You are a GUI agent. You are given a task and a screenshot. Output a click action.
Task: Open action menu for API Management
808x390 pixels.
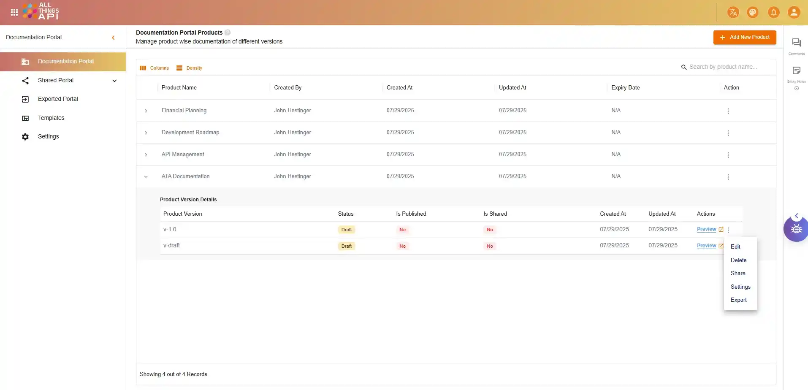728,155
